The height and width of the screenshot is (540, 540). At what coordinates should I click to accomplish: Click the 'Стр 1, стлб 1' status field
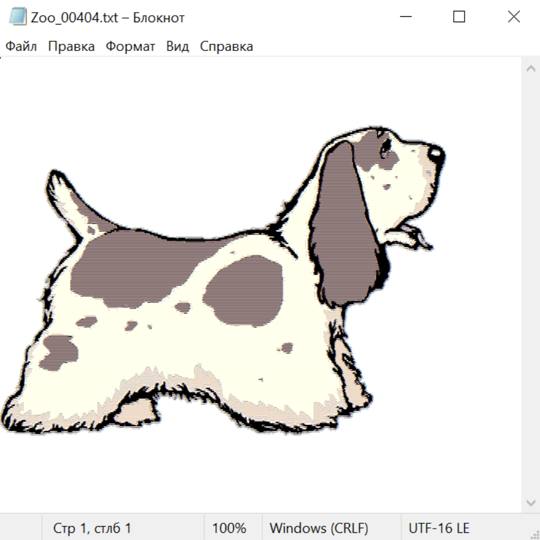pyautogui.click(x=92, y=528)
